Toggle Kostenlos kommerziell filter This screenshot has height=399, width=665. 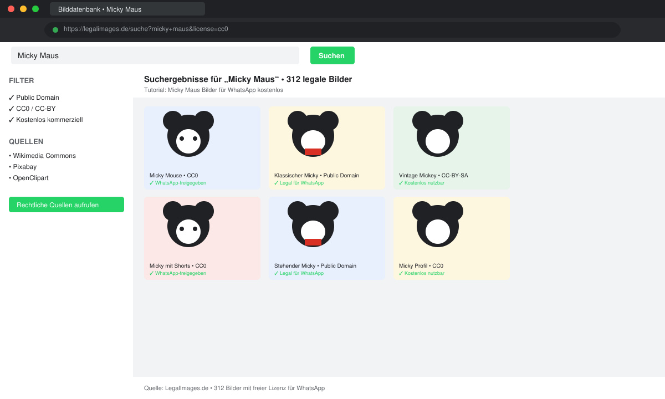point(45,120)
